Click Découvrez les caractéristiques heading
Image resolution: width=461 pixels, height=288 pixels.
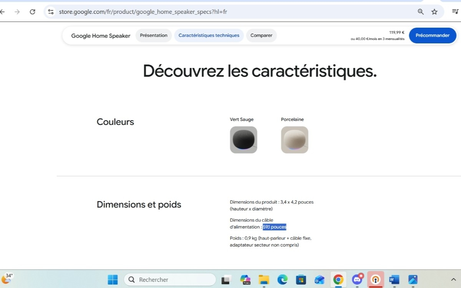click(x=260, y=71)
